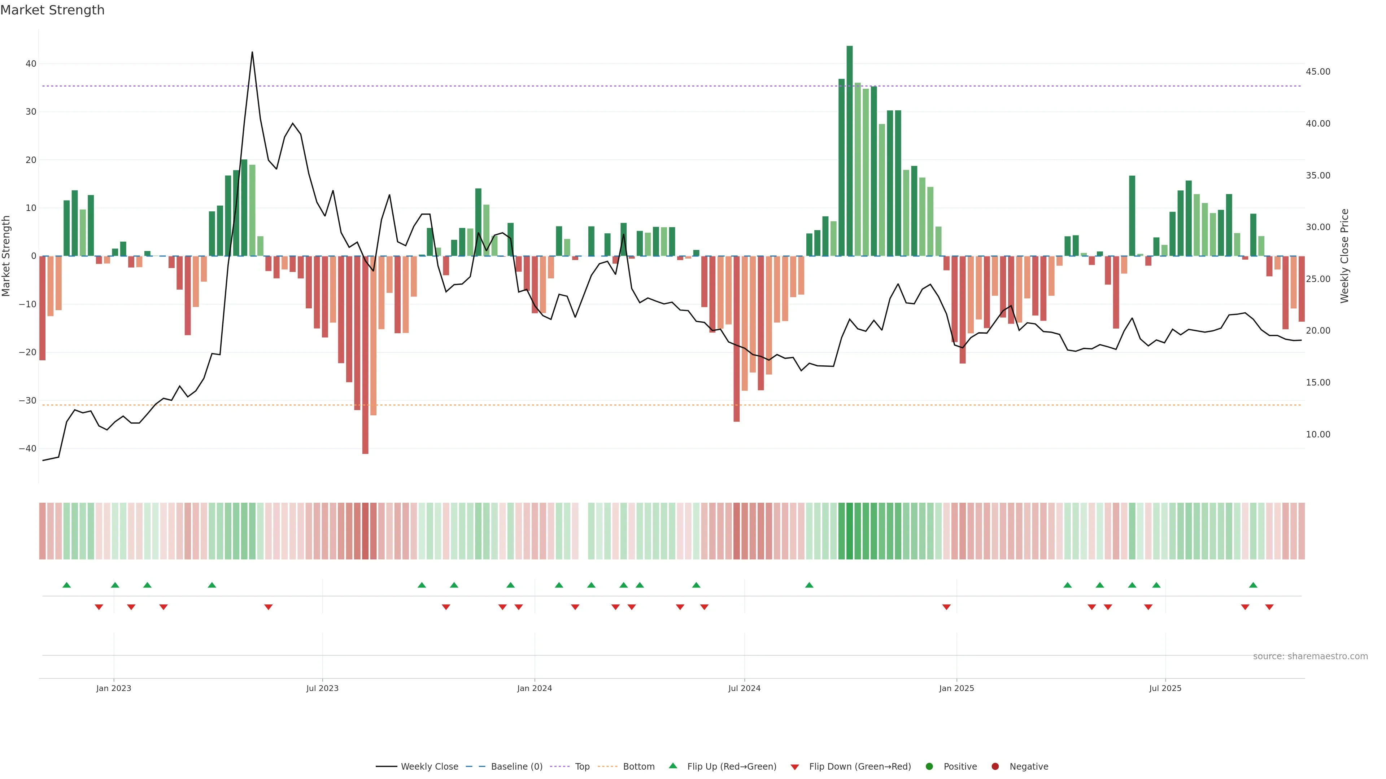The height and width of the screenshot is (779, 1386).
Task: Click the Jul 2024 x-axis label
Action: tap(744, 688)
